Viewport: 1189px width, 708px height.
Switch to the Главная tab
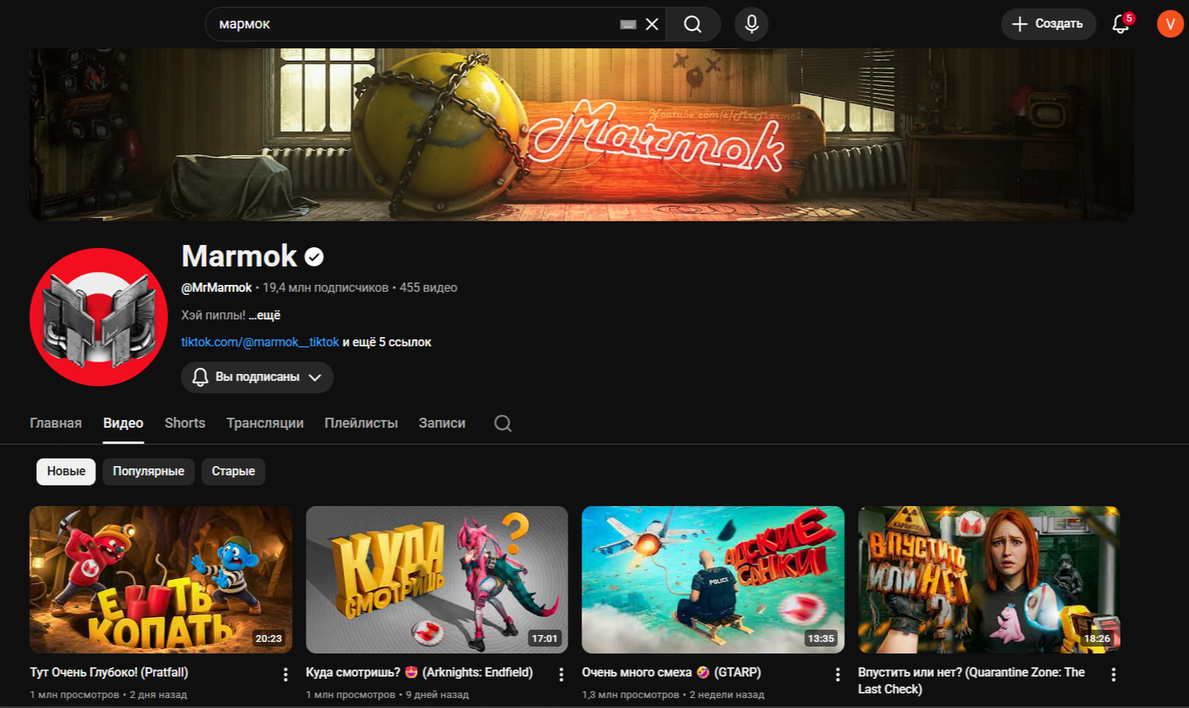point(55,423)
